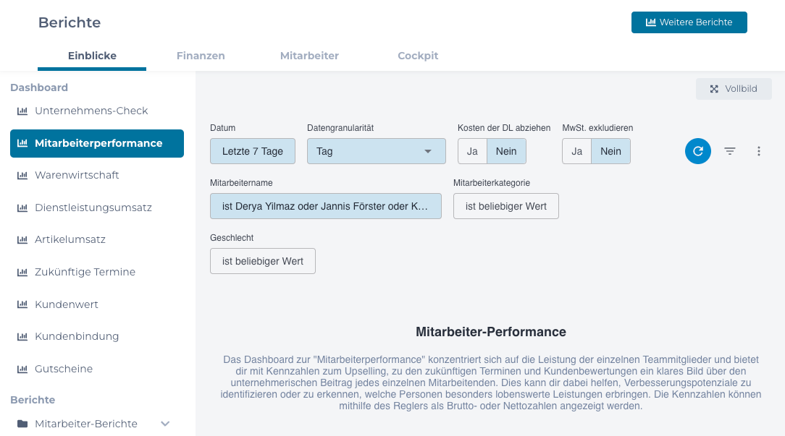Open the three-dot options menu
The width and height of the screenshot is (785, 436).
tap(758, 151)
